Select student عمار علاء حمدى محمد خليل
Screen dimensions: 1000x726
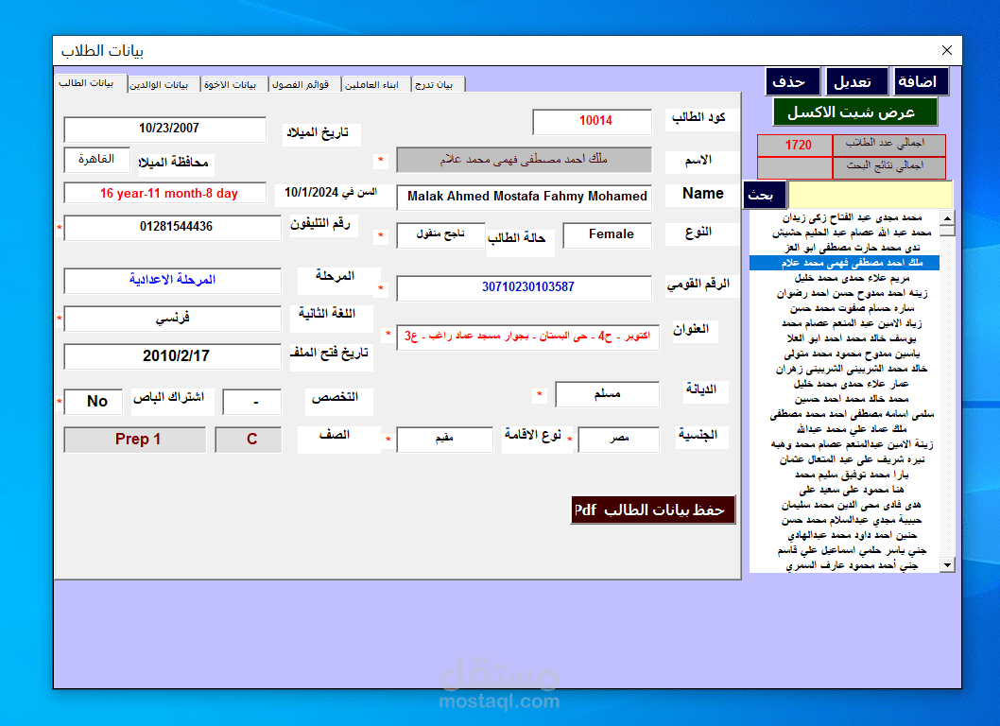point(844,384)
